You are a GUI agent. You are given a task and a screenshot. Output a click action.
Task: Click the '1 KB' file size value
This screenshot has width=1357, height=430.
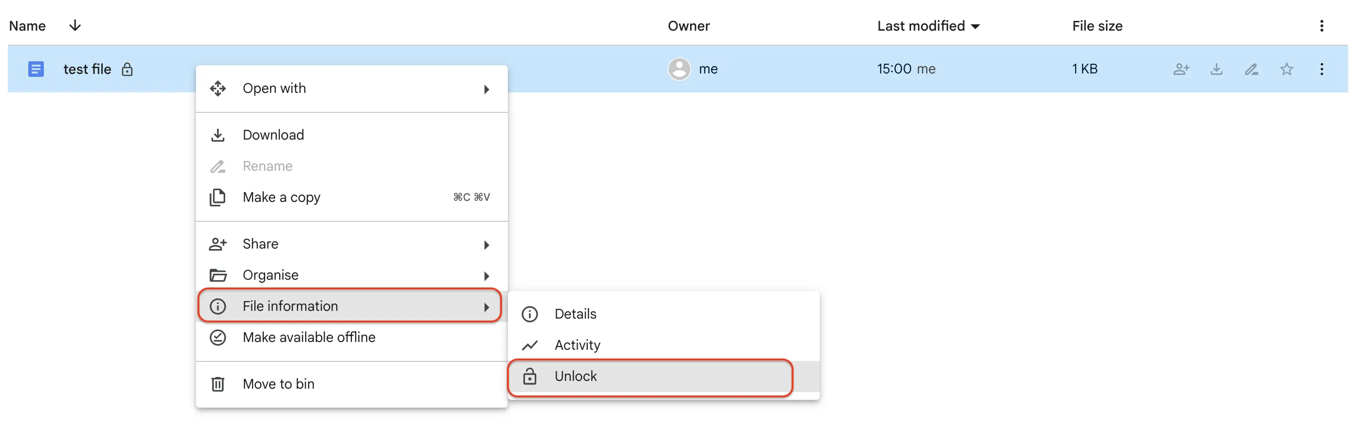click(1085, 69)
